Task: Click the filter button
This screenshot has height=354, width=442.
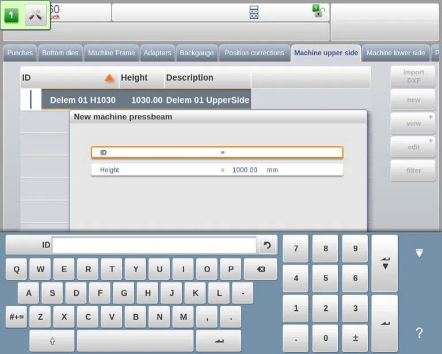Action: pyautogui.click(x=413, y=170)
